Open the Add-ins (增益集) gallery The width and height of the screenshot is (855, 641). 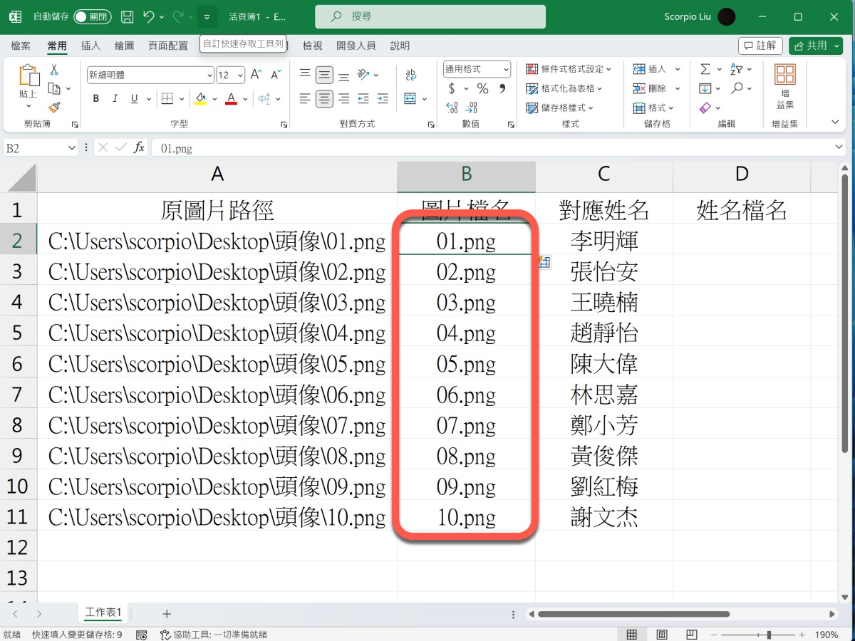coord(785,88)
